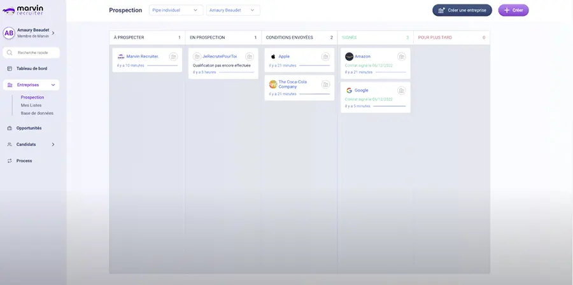This screenshot has width=573, height=285.
Task: Open the Amazon company link
Action: (x=362, y=57)
